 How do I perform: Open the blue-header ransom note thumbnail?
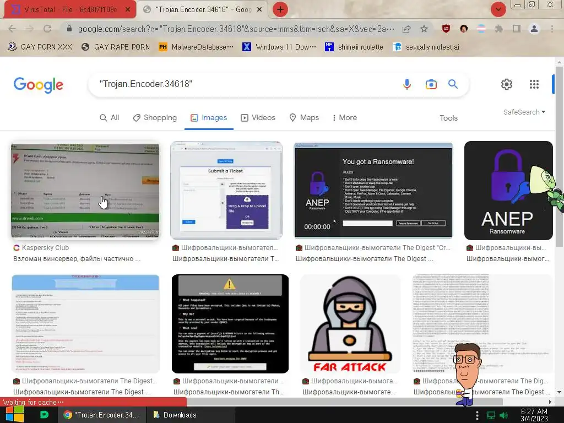pos(85,324)
